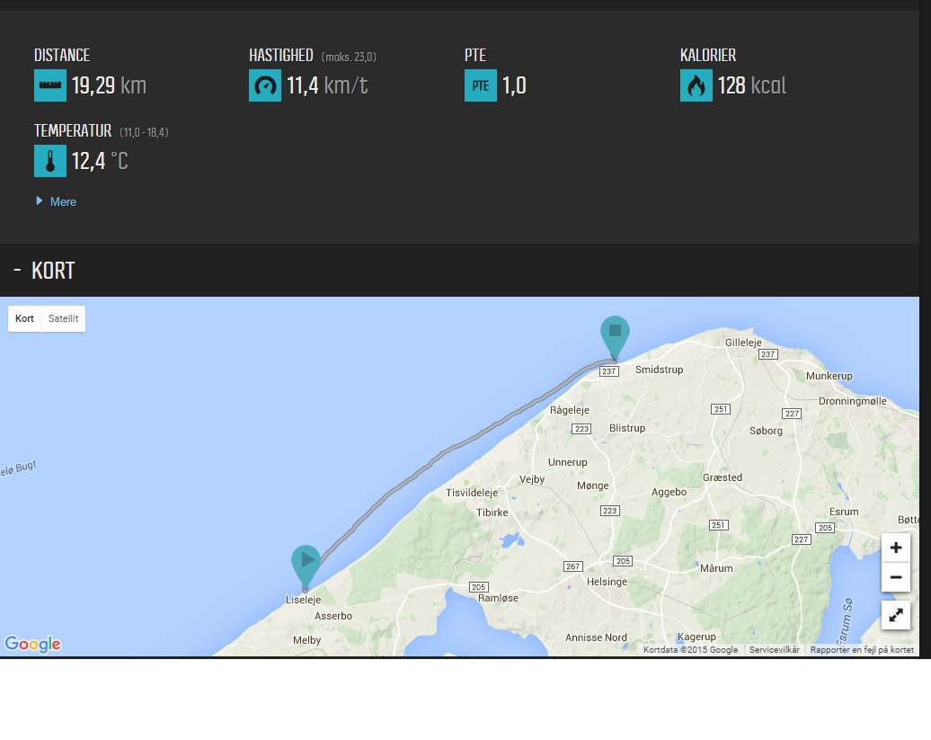
Task: Zoom out on the map
Action: click(895, 577)
